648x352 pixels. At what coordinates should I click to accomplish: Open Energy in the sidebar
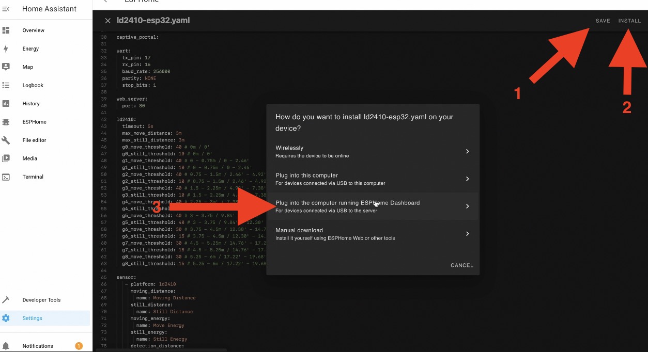point(30,49)
